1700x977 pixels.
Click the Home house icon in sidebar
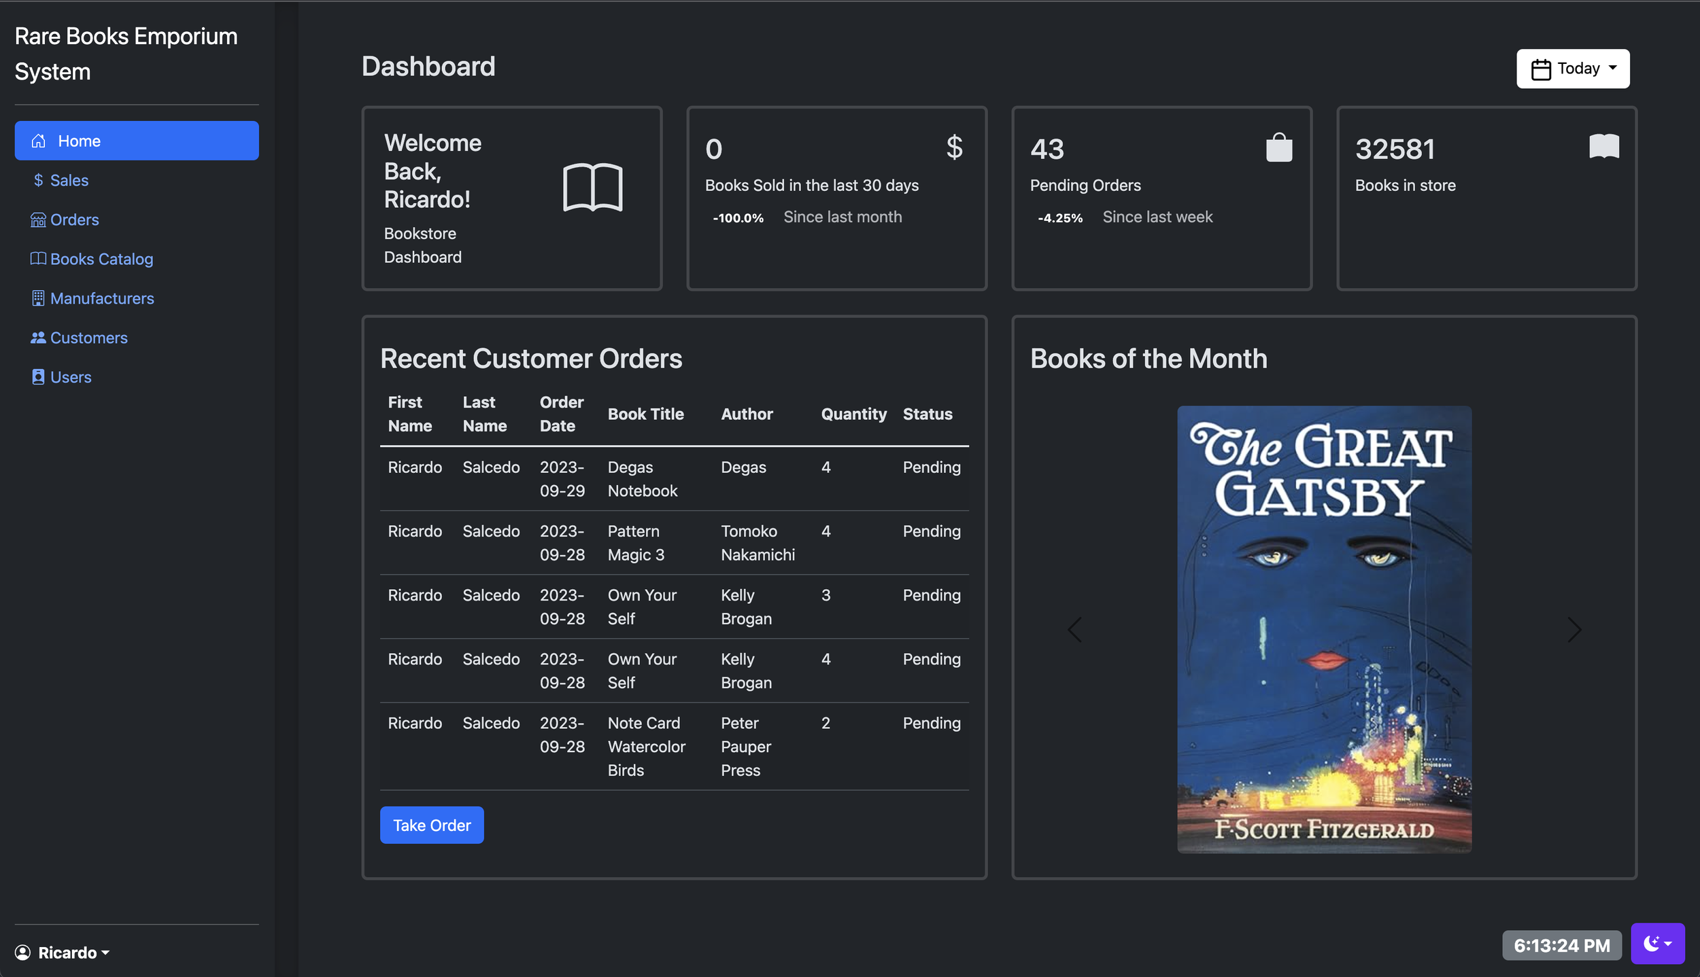click(x=39, y=141)
